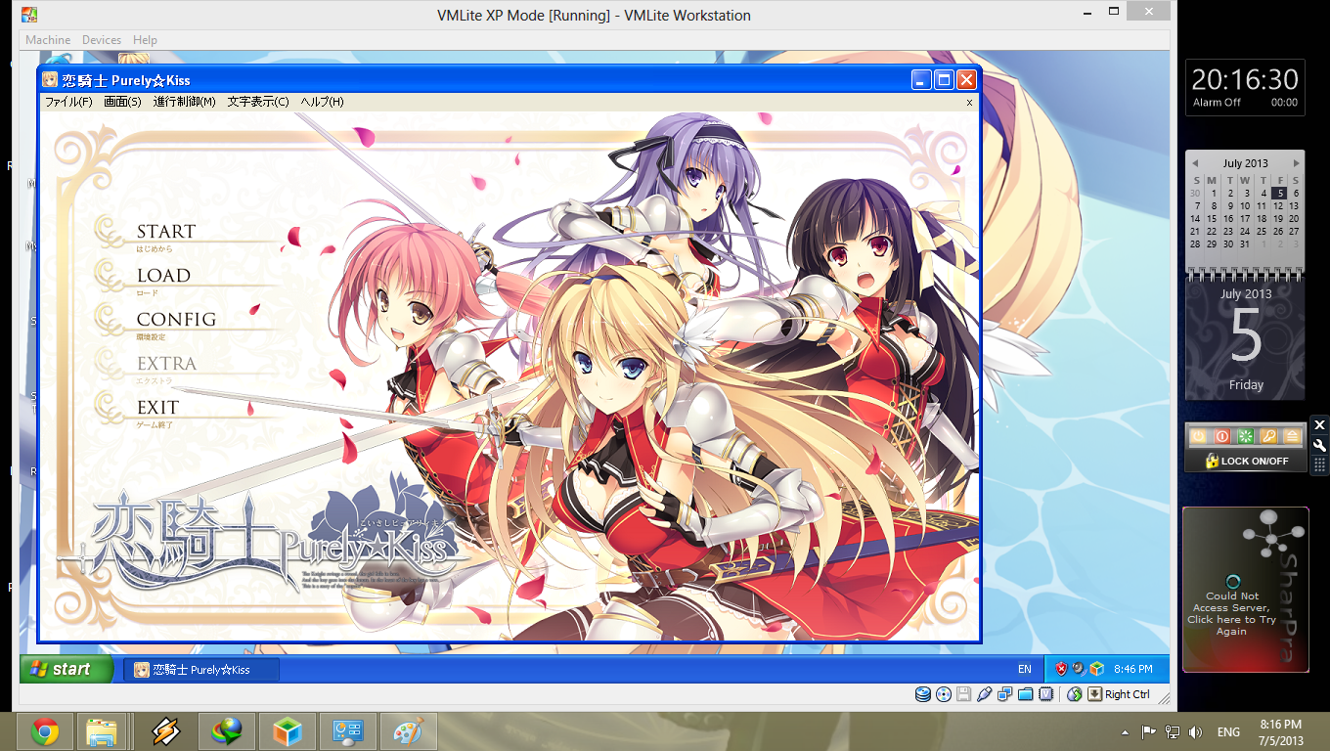Click the large Friday 5 date gadget

coord(1246,337)
